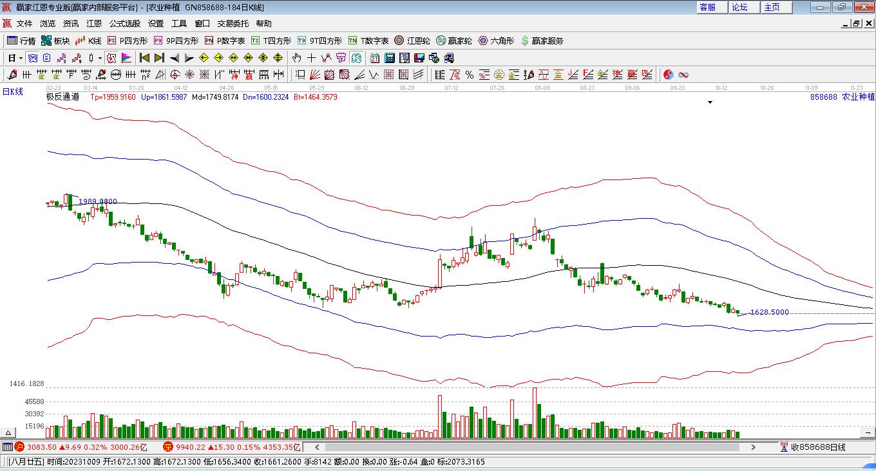Switch to K线 candlestick view
The width and height of the screenshot is (876, 471).
89,41
